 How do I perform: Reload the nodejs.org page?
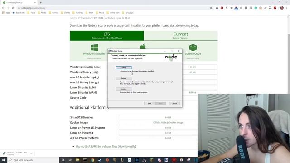pyautogui.click(x=13, y=8)
